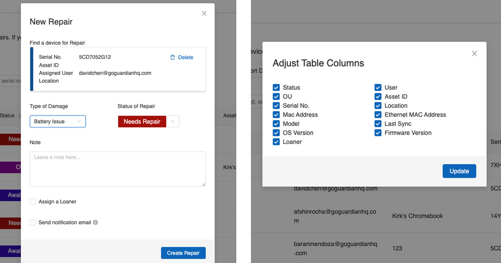501x263 pixels.
Task: Uncheck the Status column checkbox
Action: 276,88
